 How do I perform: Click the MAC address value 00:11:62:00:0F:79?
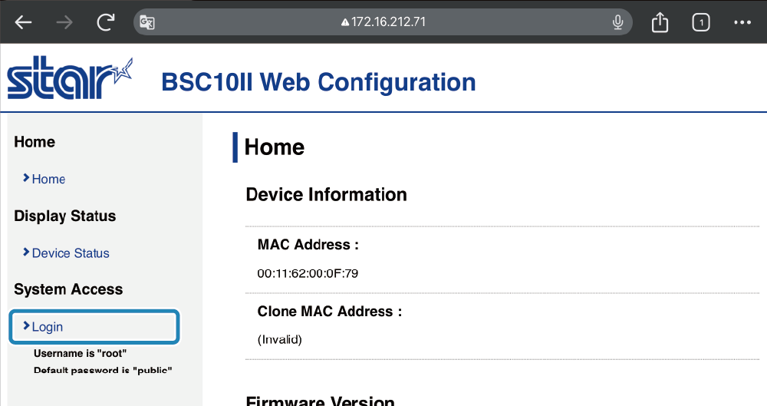click(x=308, y=273)
